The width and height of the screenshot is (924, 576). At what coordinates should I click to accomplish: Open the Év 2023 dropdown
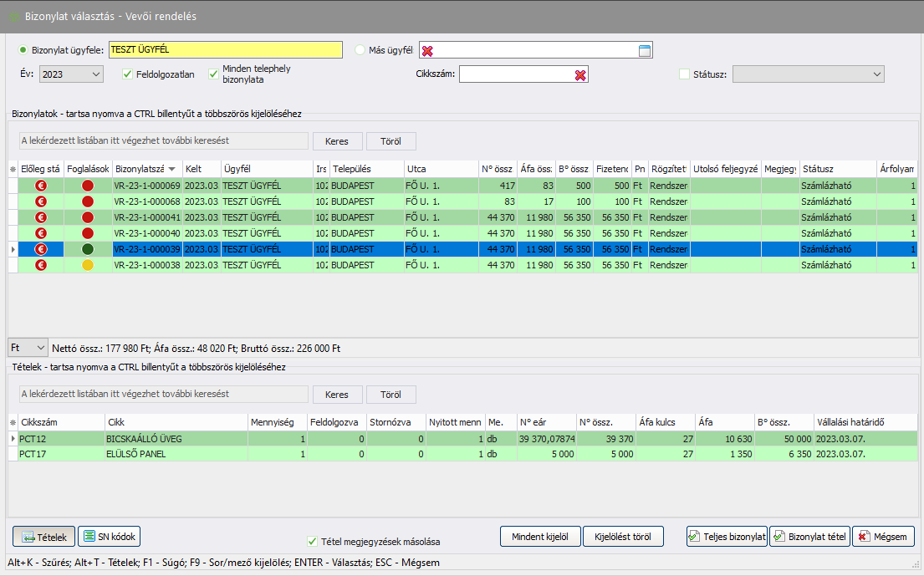point(94,74)
